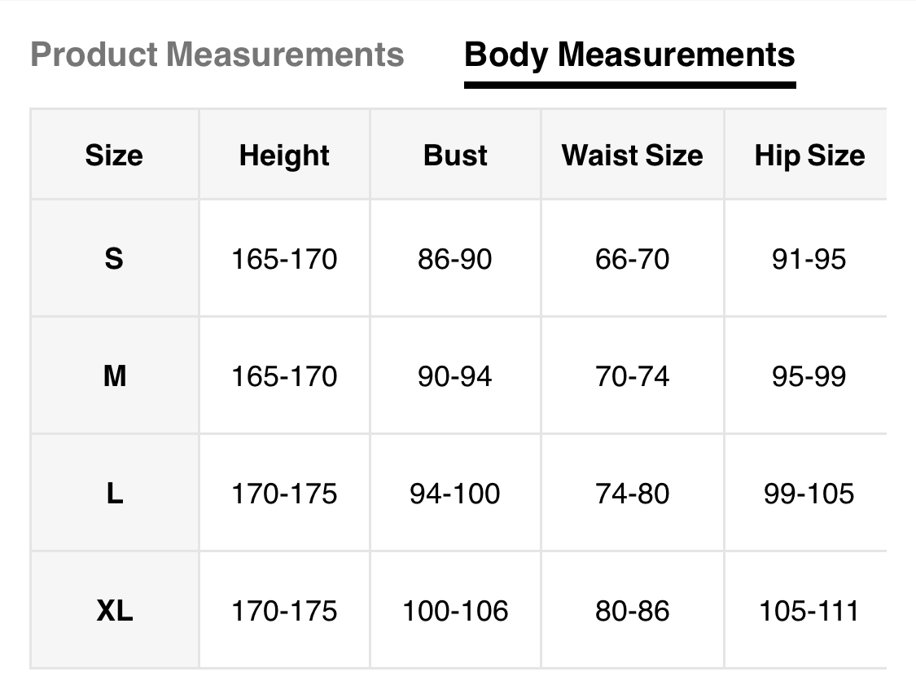This screenshot has width=916, height=685.
Task: Click the Height column header
Action: pyautogui.click(x=284, y=155)
